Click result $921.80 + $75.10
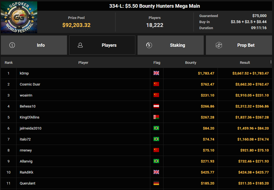Image resolution: width=274 pixels, height=190 pixels. coord(254,150)
